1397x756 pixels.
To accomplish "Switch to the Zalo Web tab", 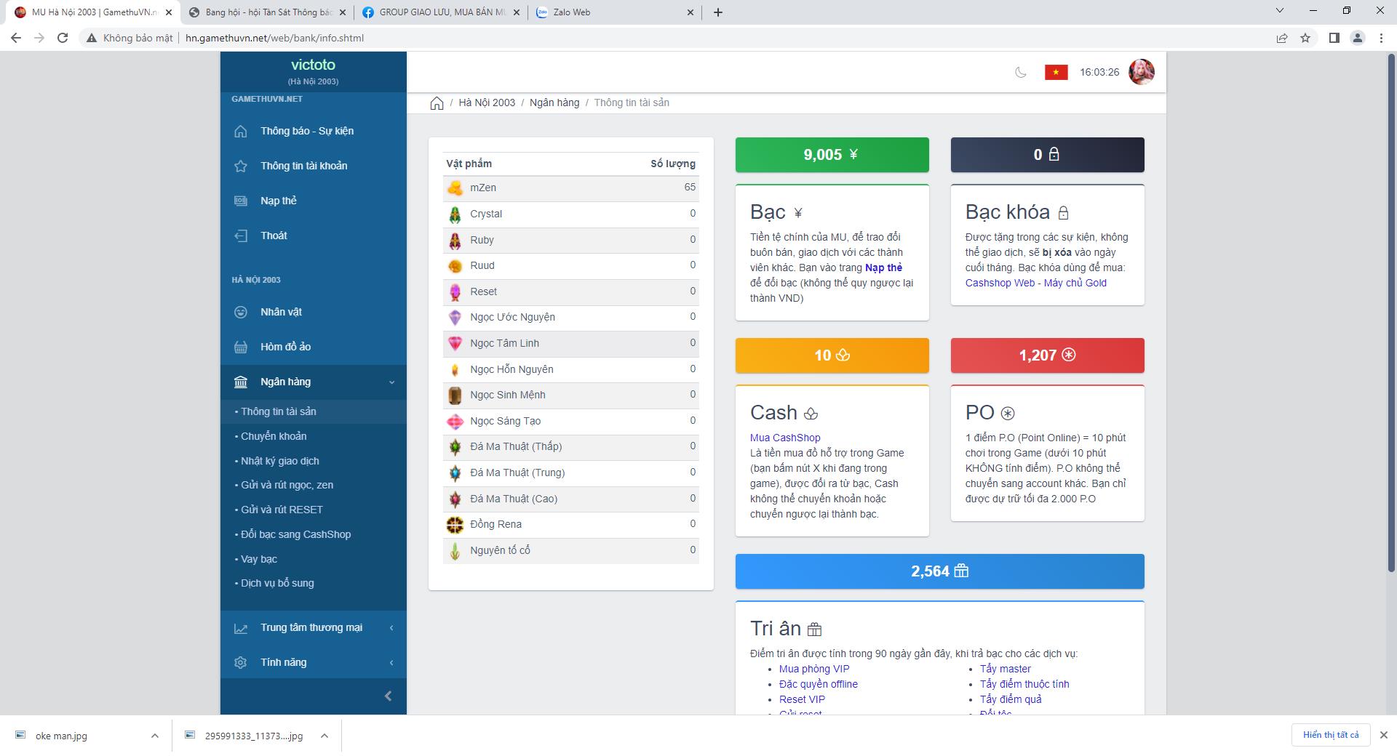I will (x=615, y=12).
